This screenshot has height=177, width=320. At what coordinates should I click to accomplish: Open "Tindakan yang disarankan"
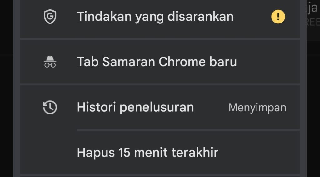point(155,17)
